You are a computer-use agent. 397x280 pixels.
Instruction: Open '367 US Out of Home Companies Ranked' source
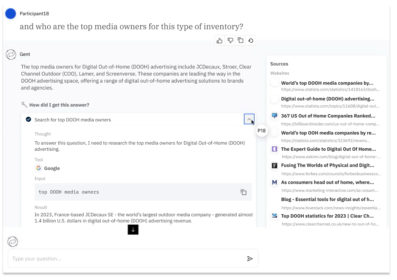tap(328, 116)
